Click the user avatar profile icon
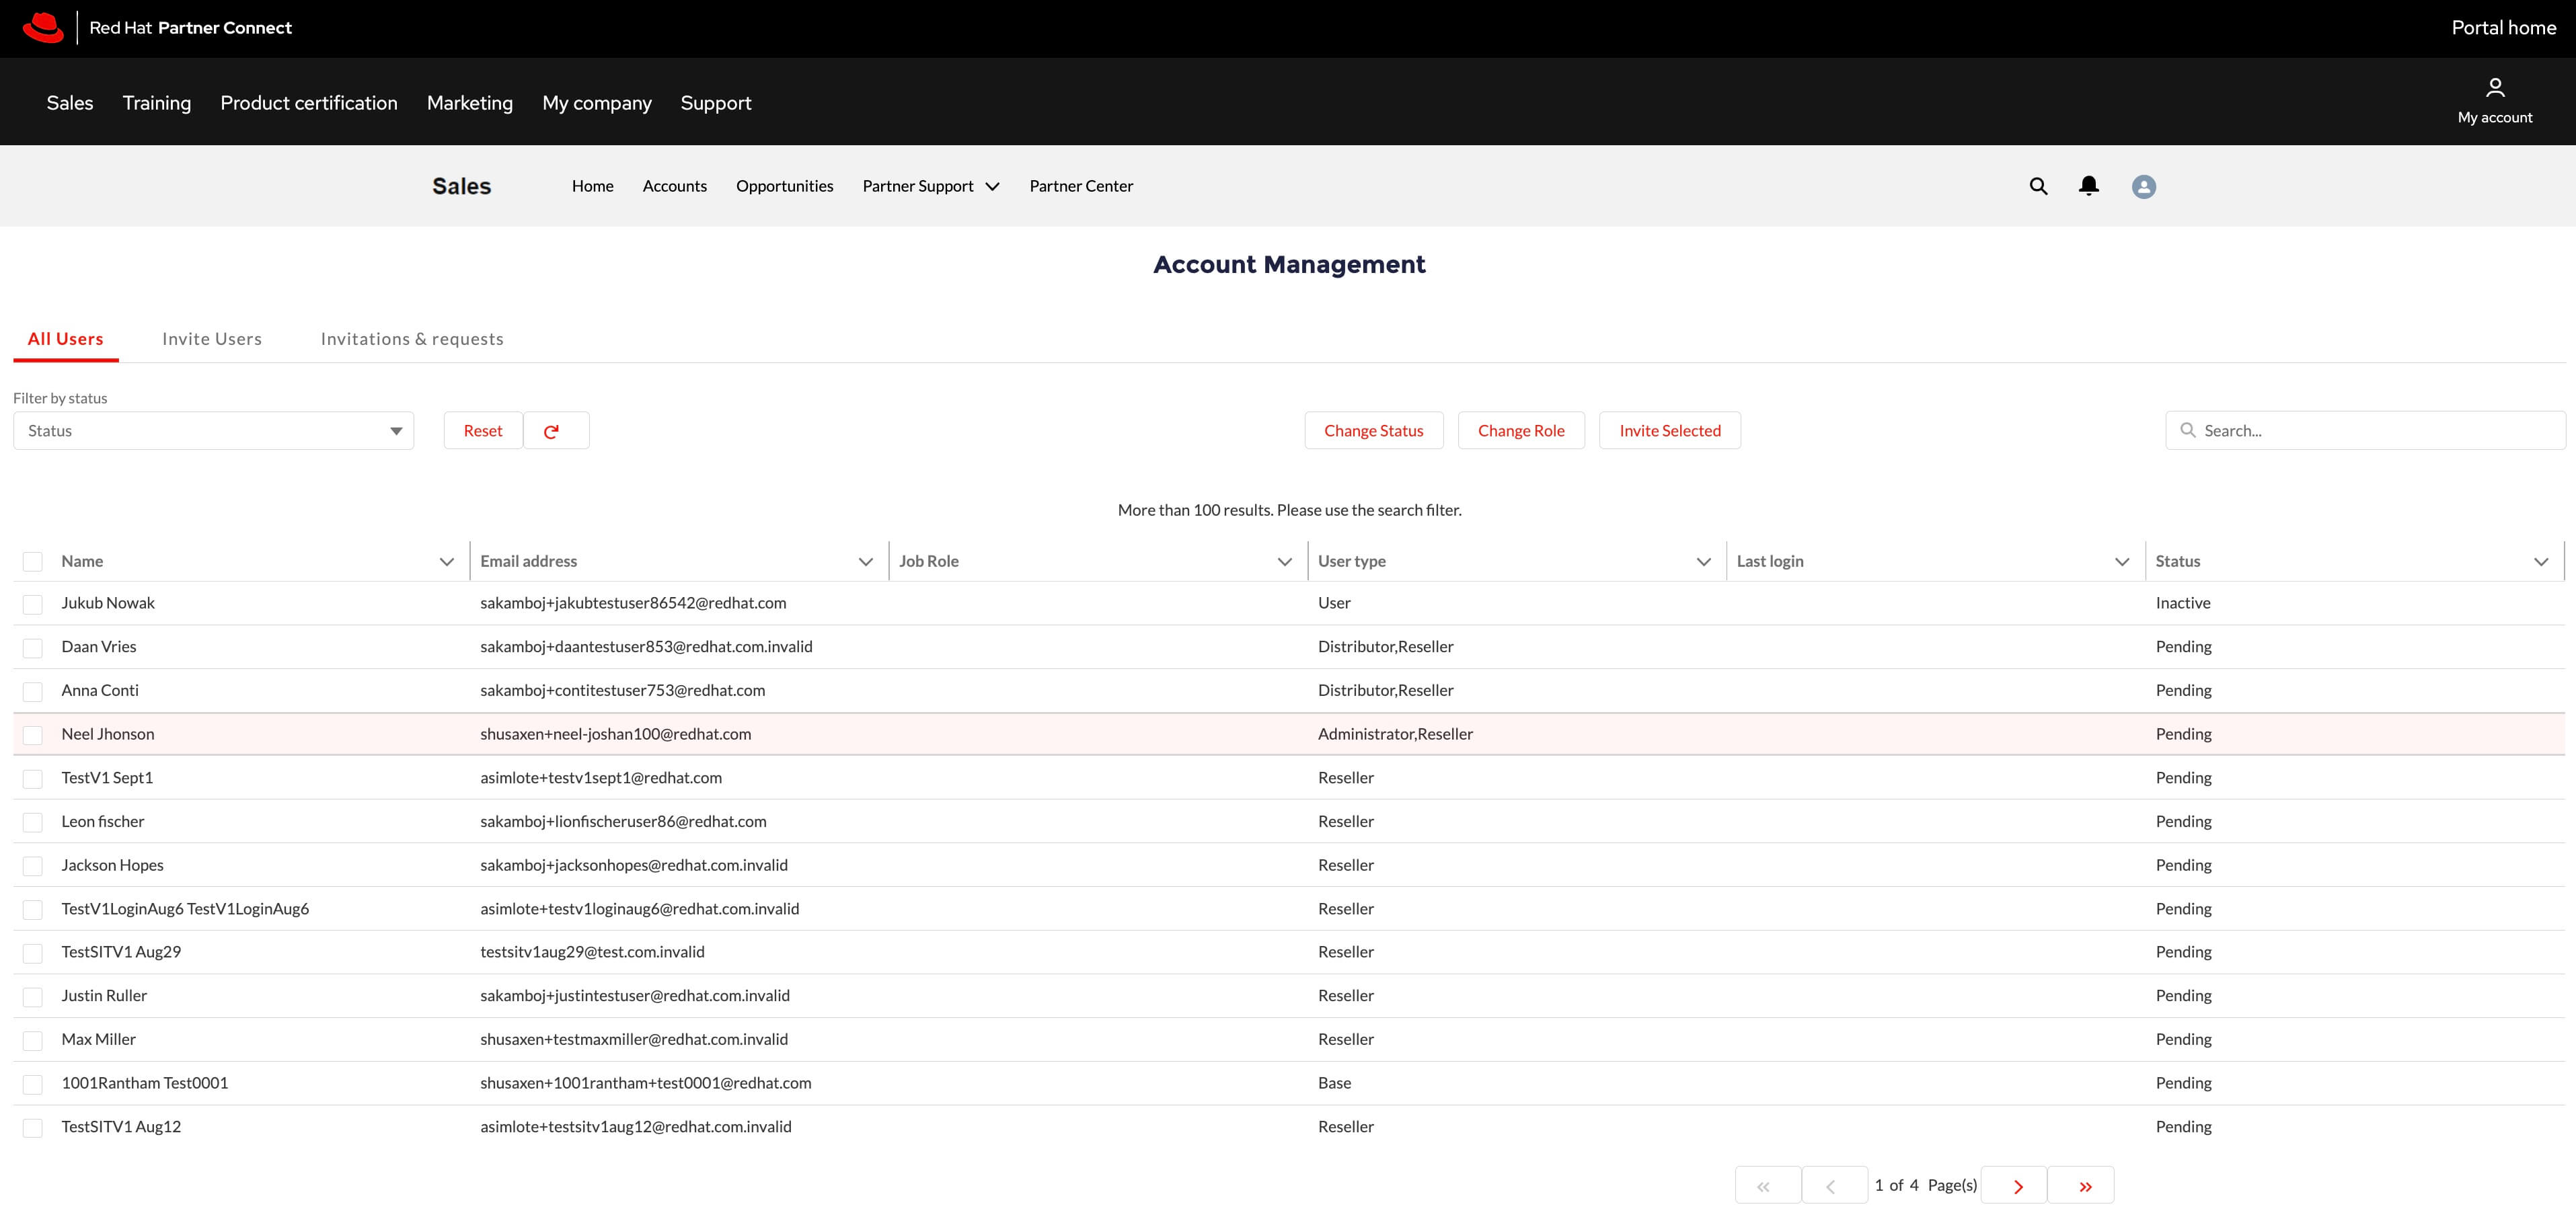The height and width of the screenshot is (1217, 2576). pos(2143,187)
